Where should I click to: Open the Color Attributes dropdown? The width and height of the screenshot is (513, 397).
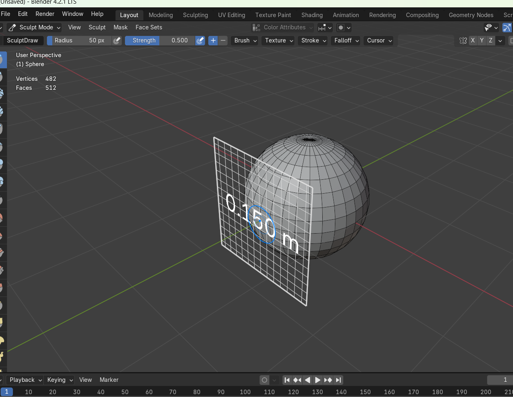pos(283,27)
